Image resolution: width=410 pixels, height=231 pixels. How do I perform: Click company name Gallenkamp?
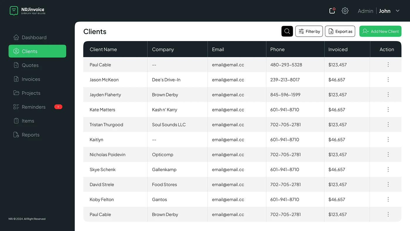coord(164,169)
